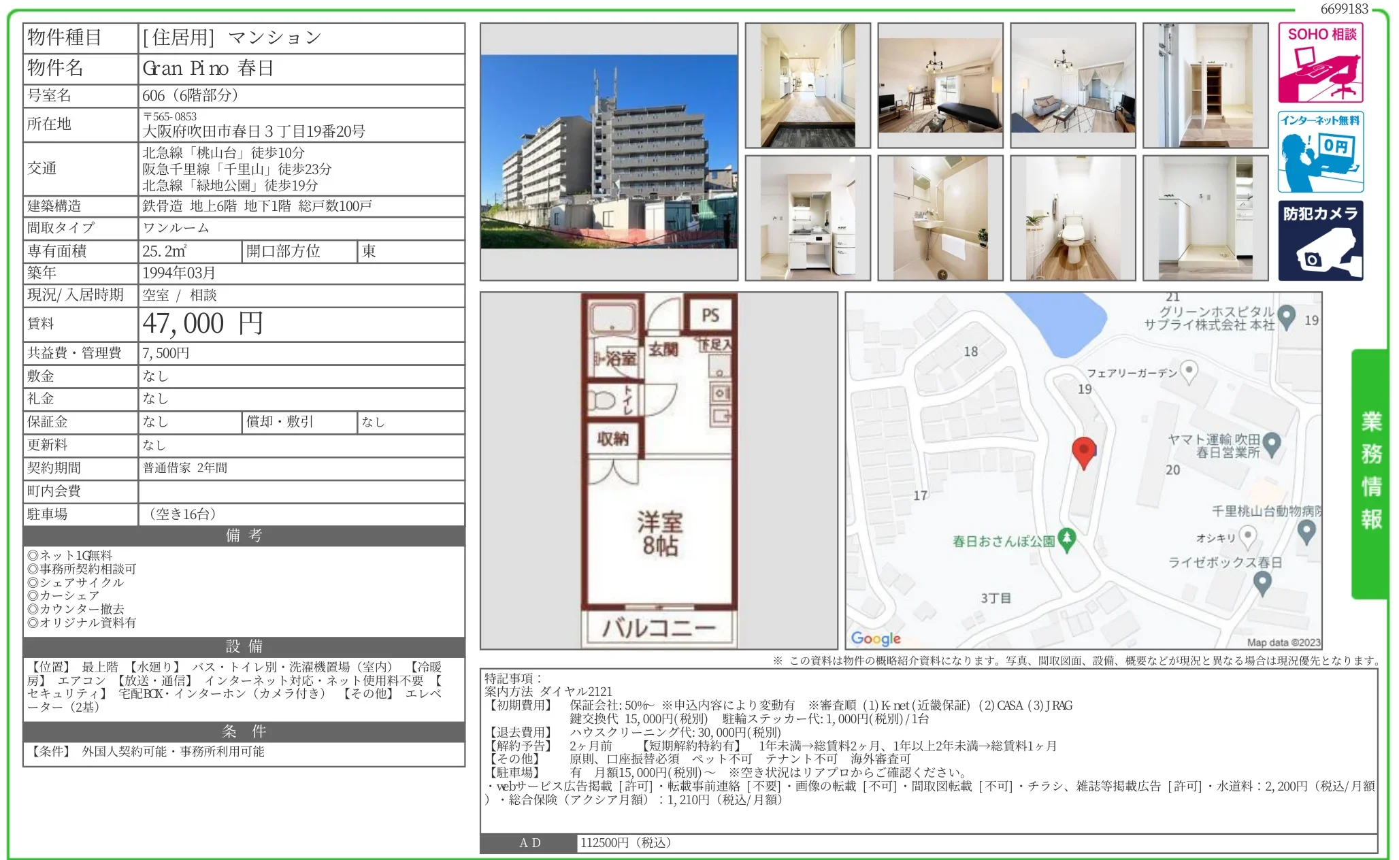Viewport: 1399px width, 860px height.
Task: Click the 防犯カメラ security camera icon
Action: pyautogui.click(x=1320, y=240)
